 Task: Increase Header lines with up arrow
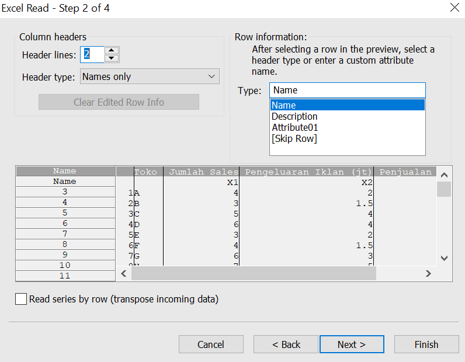[112, 51]
